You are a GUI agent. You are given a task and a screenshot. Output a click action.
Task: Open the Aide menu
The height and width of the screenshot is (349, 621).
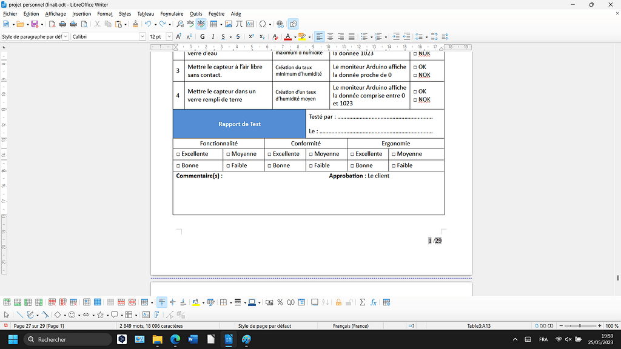236,14
